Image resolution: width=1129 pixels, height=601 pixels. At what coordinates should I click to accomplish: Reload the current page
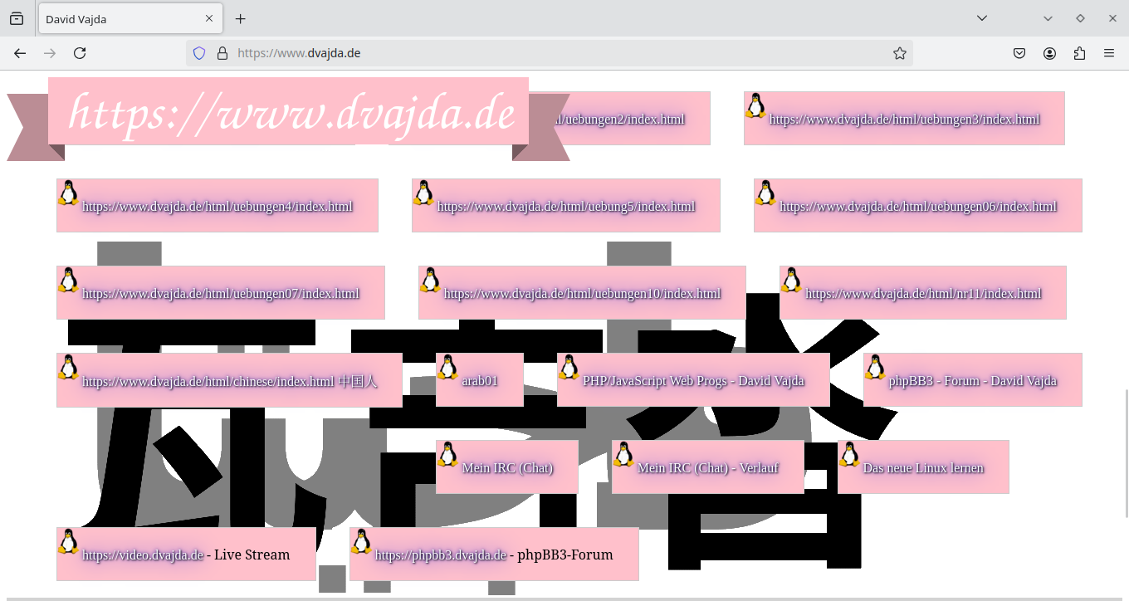(x=80, y=53)
